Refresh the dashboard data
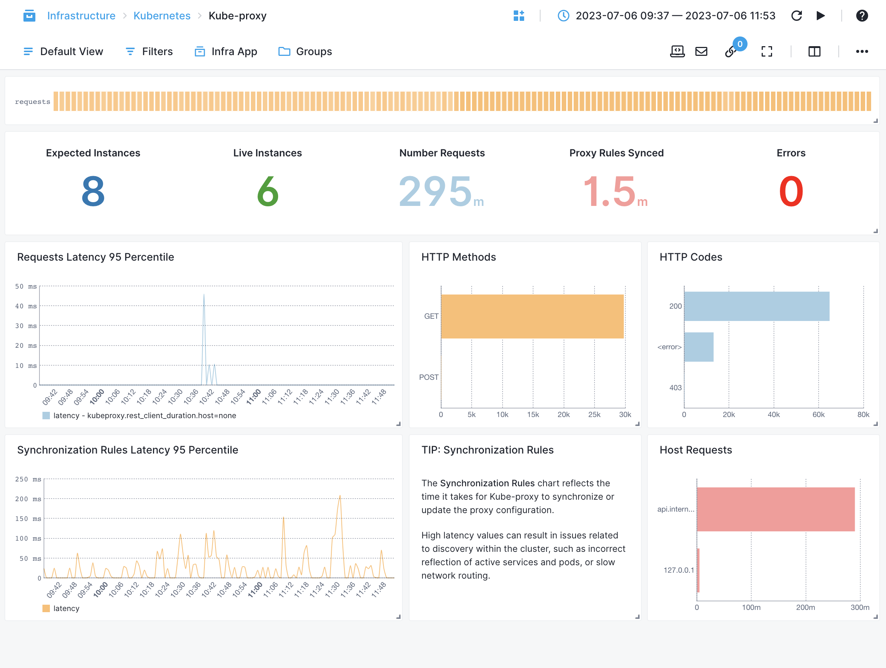 click(x=796, y=16)
